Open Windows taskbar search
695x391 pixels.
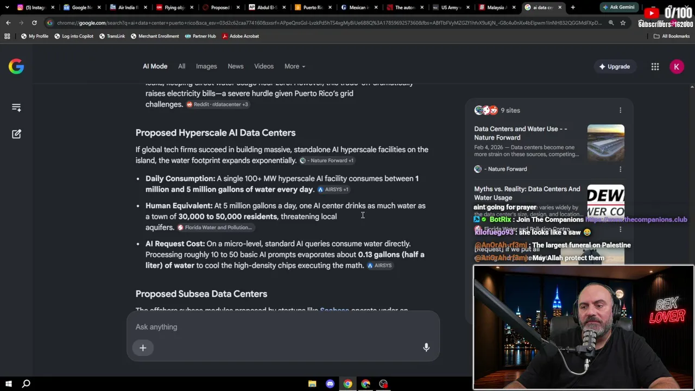26,384
